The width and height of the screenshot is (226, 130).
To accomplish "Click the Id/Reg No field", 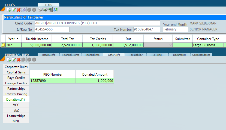I will point(52,29).
